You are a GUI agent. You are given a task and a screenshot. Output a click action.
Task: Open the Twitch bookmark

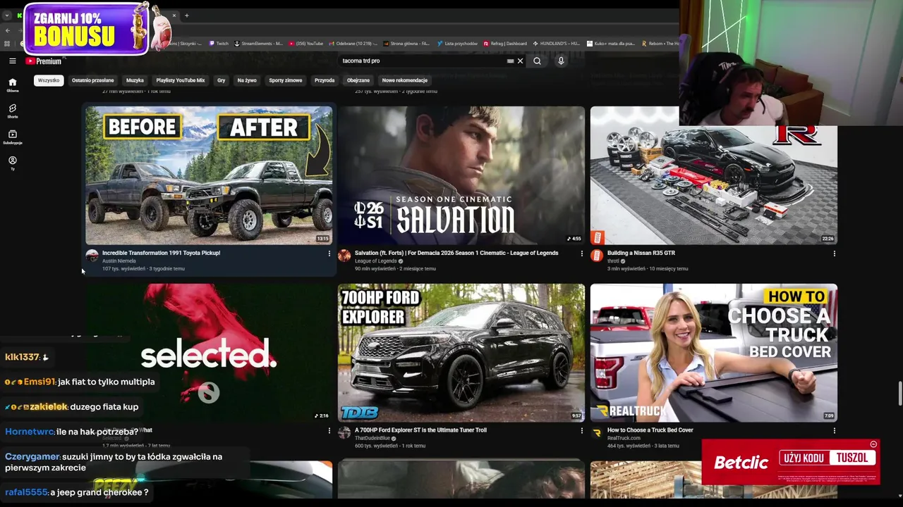pos(219,44)
